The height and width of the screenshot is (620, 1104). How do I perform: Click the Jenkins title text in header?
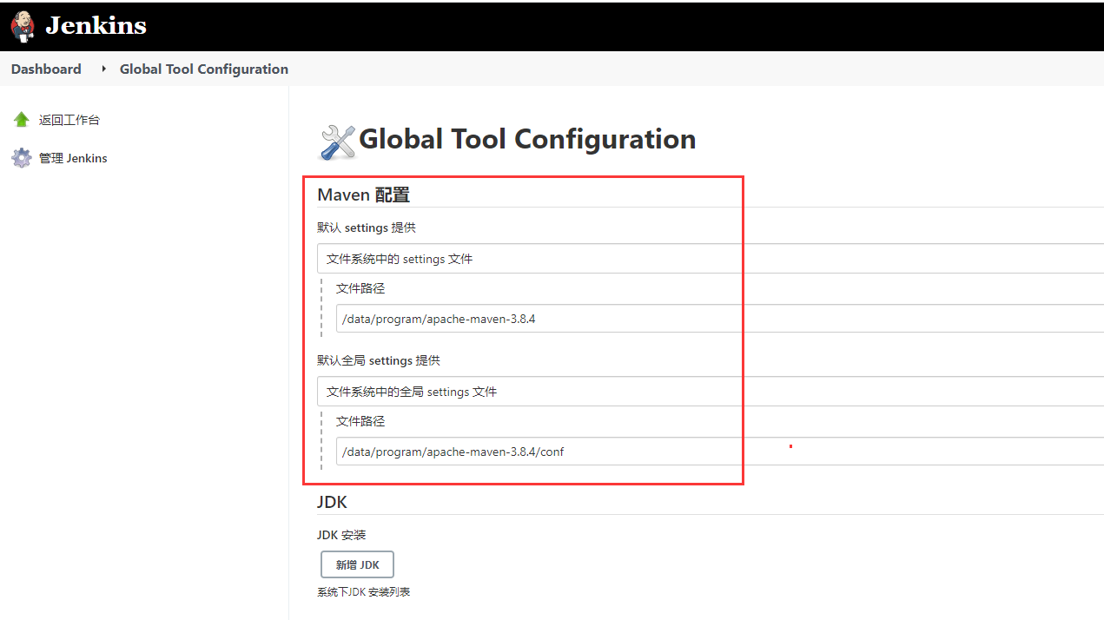click(96, 26)
